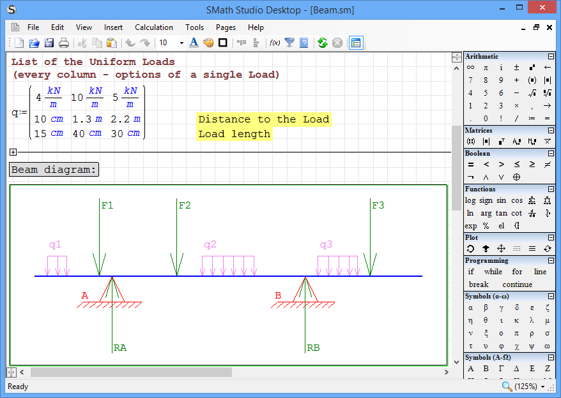Expand the collapsed area plus box
This screenshot has height=398, width=561.
(x=13, y=152)
